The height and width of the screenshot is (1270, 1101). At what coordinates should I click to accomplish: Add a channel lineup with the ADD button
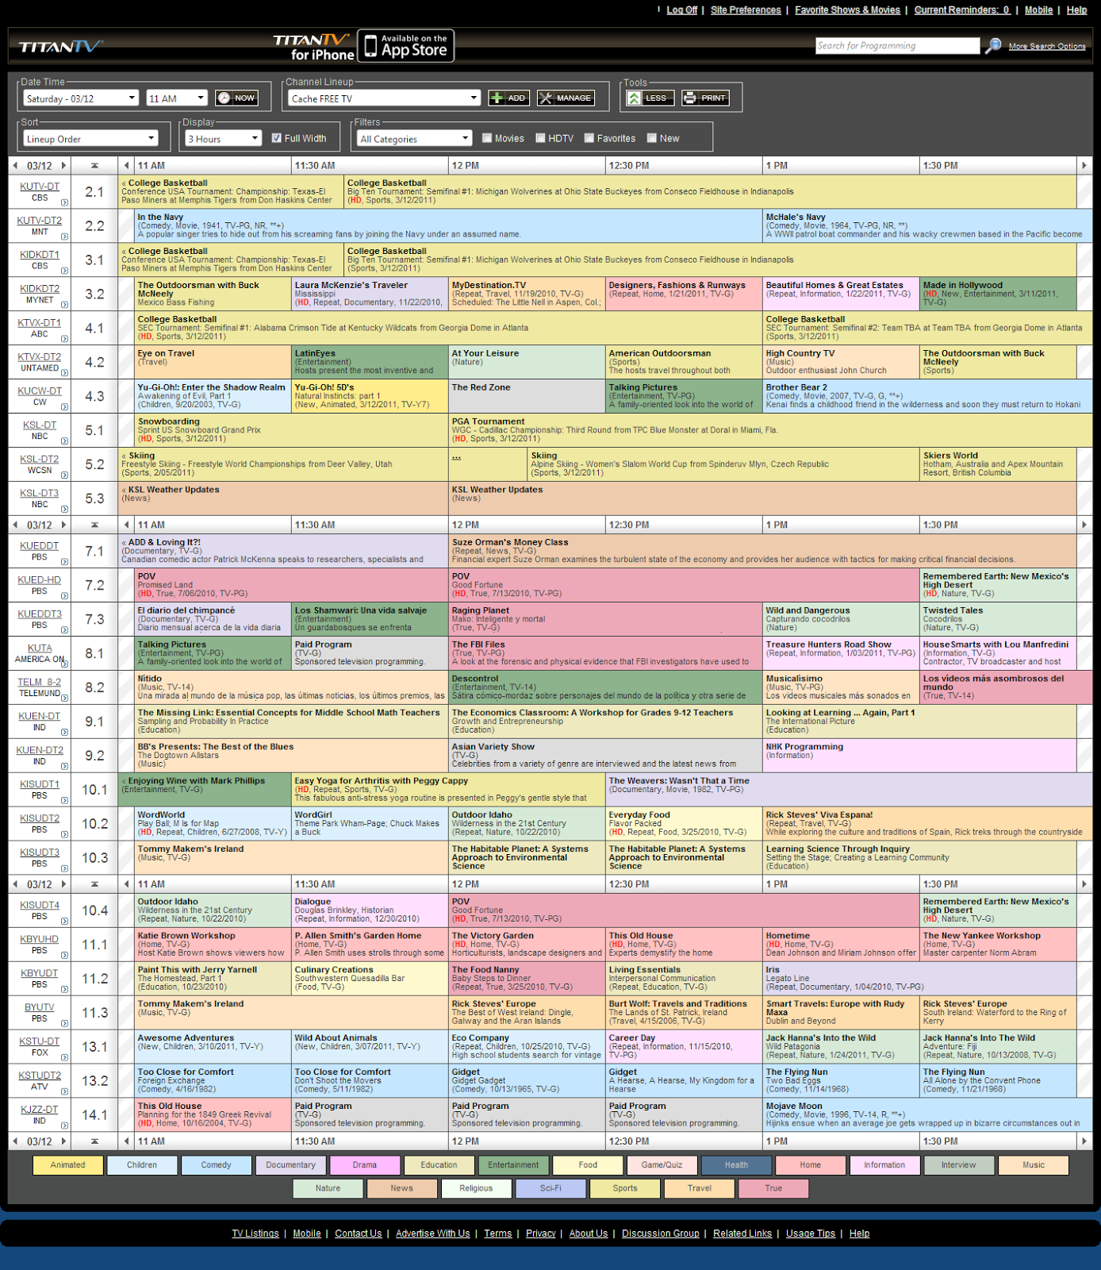509,98
